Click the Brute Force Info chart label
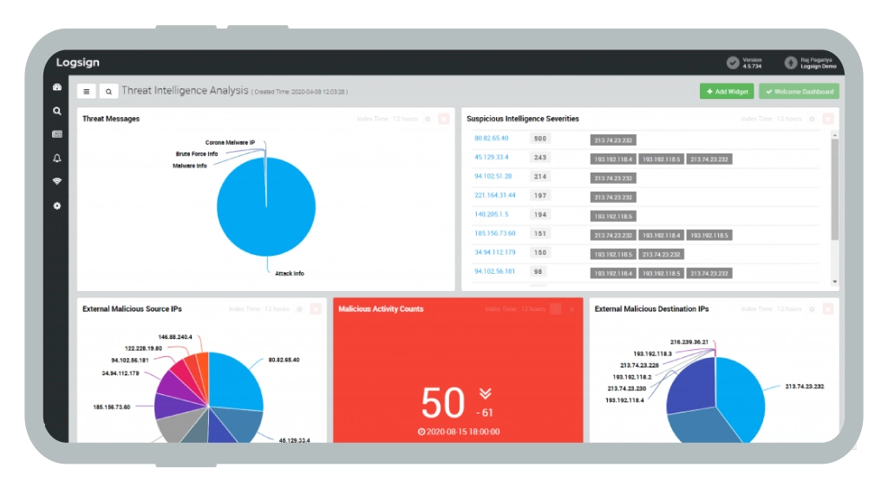 pyautogui.click(x=197, y=154)
